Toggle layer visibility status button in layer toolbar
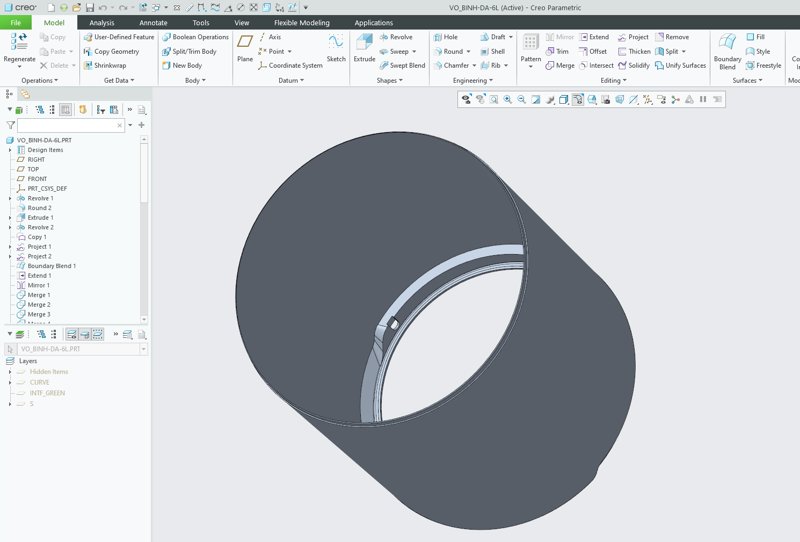800x542 pixels. click(x=72, y=334)
